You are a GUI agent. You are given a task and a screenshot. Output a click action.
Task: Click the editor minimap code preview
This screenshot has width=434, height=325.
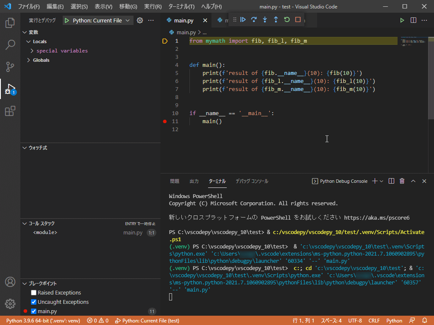click(x=413, y=41)
